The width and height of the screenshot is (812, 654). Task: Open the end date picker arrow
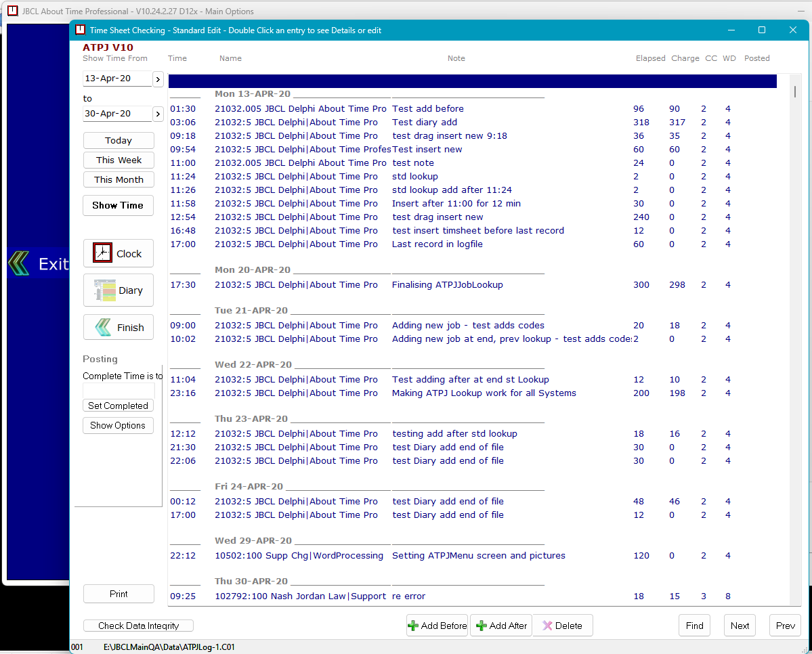(x=156, y=113)
